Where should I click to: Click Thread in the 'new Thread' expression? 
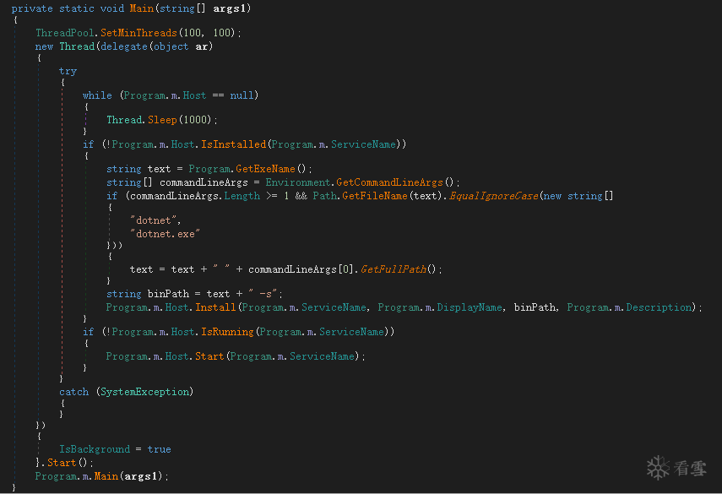point(77,46)
